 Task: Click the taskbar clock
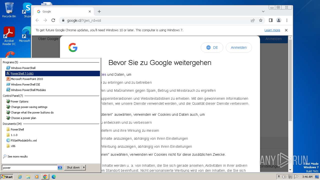(x=307, y=177)
